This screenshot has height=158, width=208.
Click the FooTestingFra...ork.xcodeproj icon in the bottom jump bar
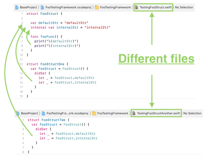43,113
